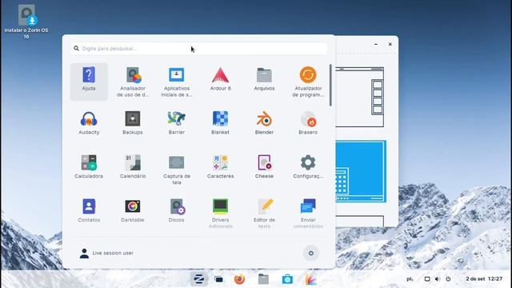Image resolution: width=512 pixels, height=288 pixels.
Task: Launch Drivers Adicionais
Action: click(221, 214)
